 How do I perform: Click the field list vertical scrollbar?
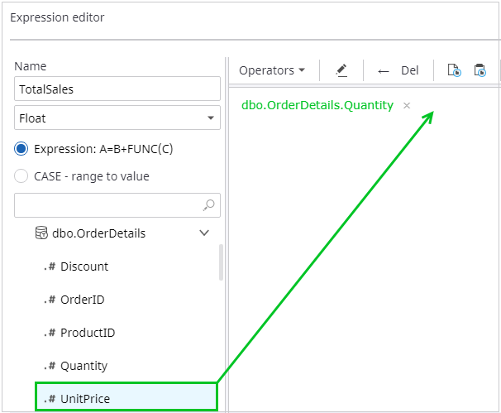pyautogui.click(x=221, y=262)
